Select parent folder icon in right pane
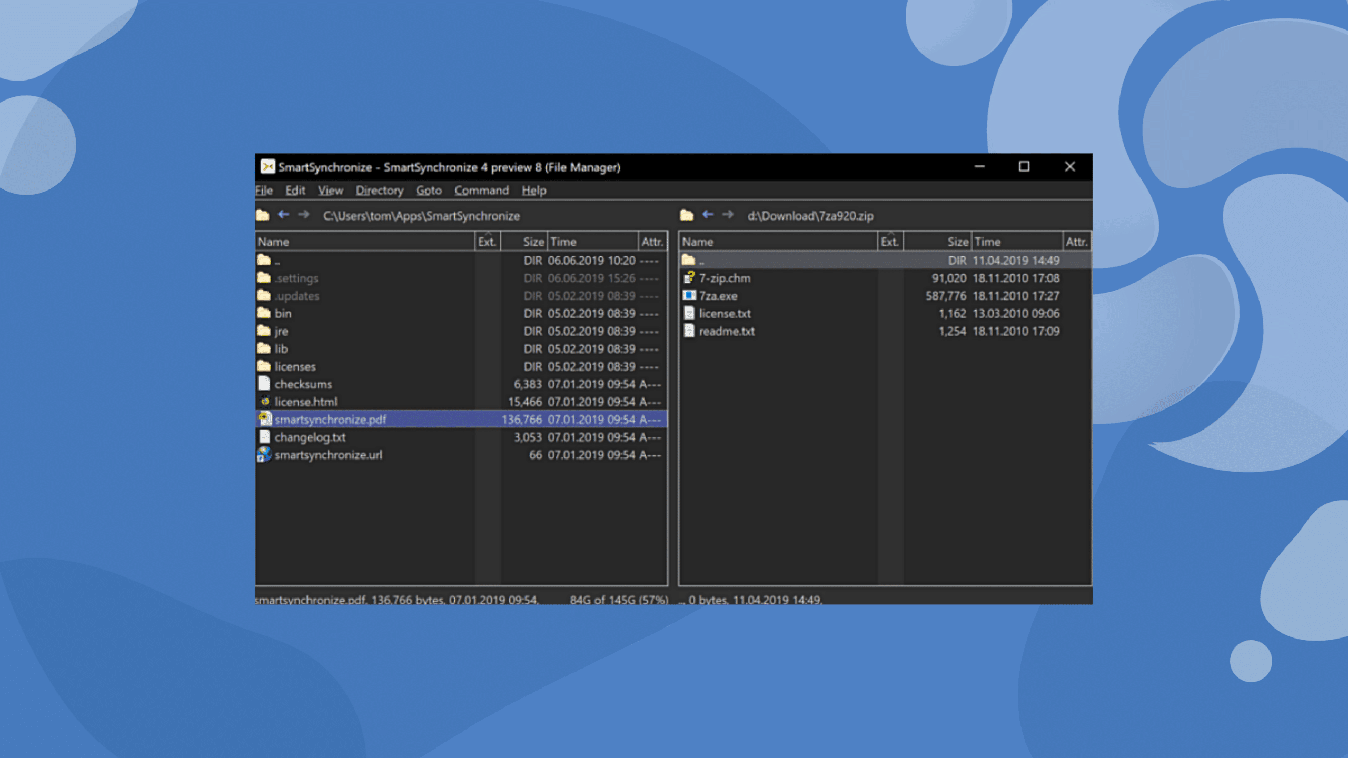This screenshot has height=758, width=1348. tap(688, 260)
